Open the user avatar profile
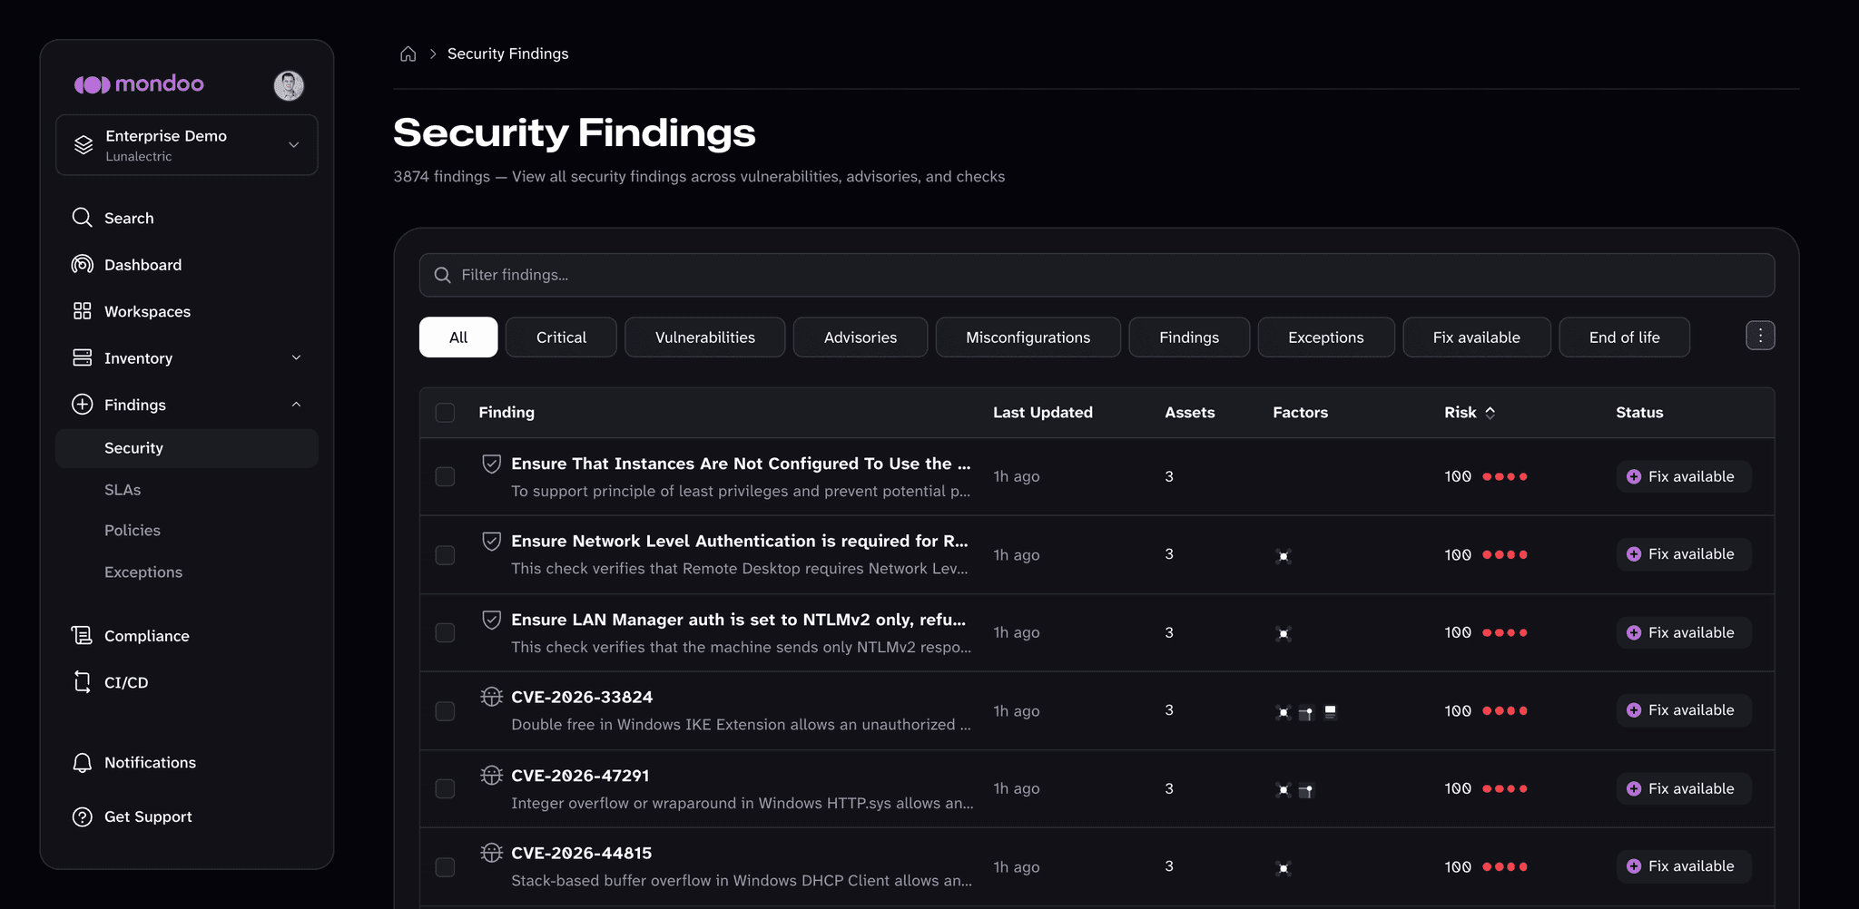This screenshot has height=909, width=1859. pyautogui.click(x=289, y=85)
